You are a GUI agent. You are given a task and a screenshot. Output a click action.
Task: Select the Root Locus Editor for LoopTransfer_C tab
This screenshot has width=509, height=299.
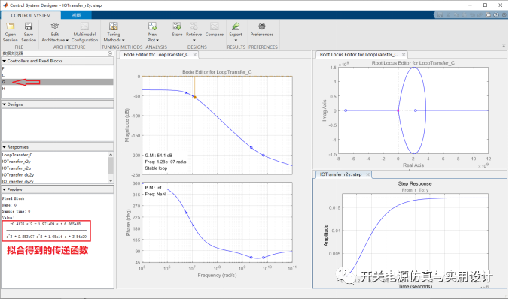tap(358, 54)
